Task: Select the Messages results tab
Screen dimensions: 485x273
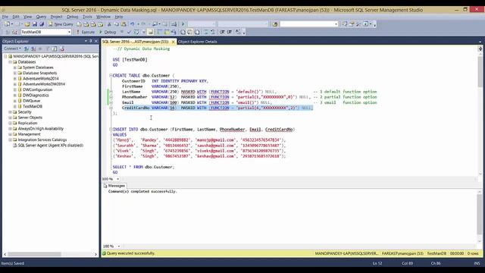Action: pyautogui.click(x=114, y=186)
